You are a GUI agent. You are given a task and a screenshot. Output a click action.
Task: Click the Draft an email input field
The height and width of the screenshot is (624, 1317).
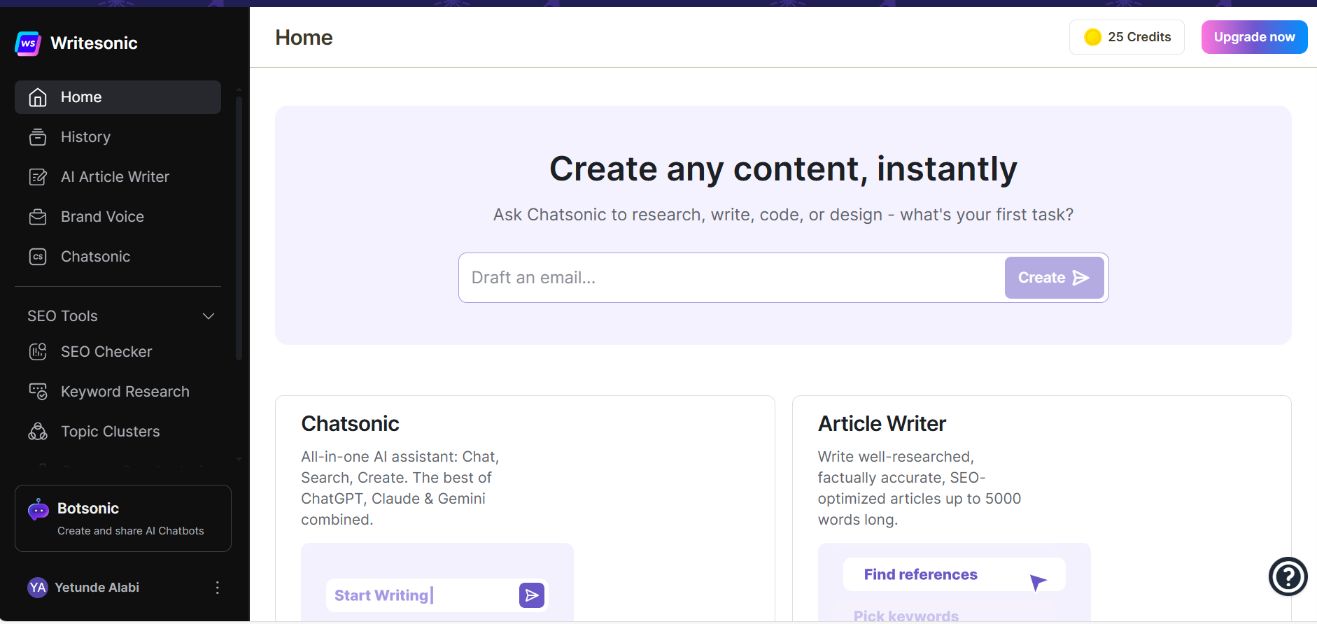(731, 278)
